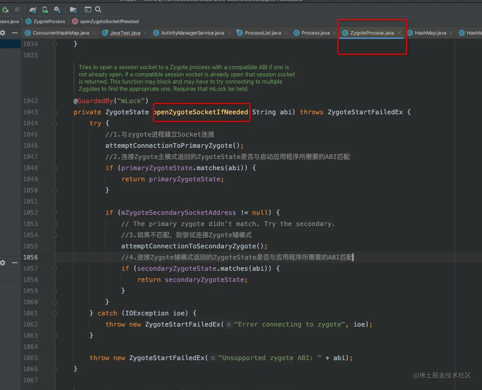Close the ZygoteProcess.java tab
The height and width of the screenshot is (390, 482).
click(x=399, y=33)
